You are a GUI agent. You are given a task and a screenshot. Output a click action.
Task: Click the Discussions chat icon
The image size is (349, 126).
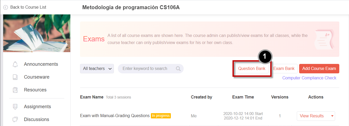[15, 120]
